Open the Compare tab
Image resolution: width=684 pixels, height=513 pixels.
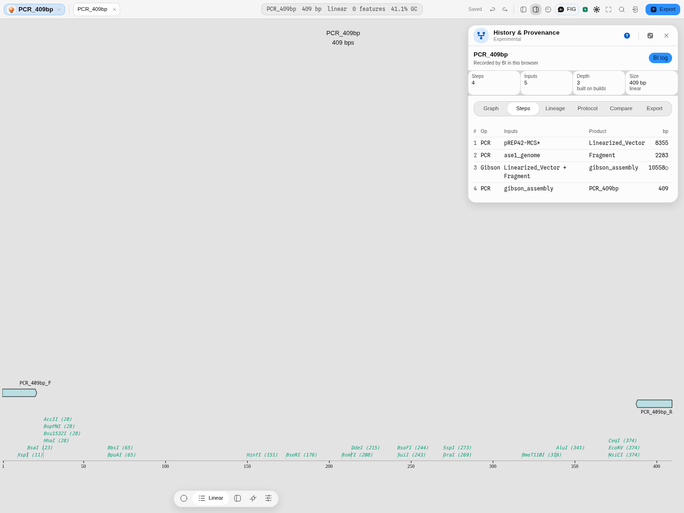[x=621, y=109]
